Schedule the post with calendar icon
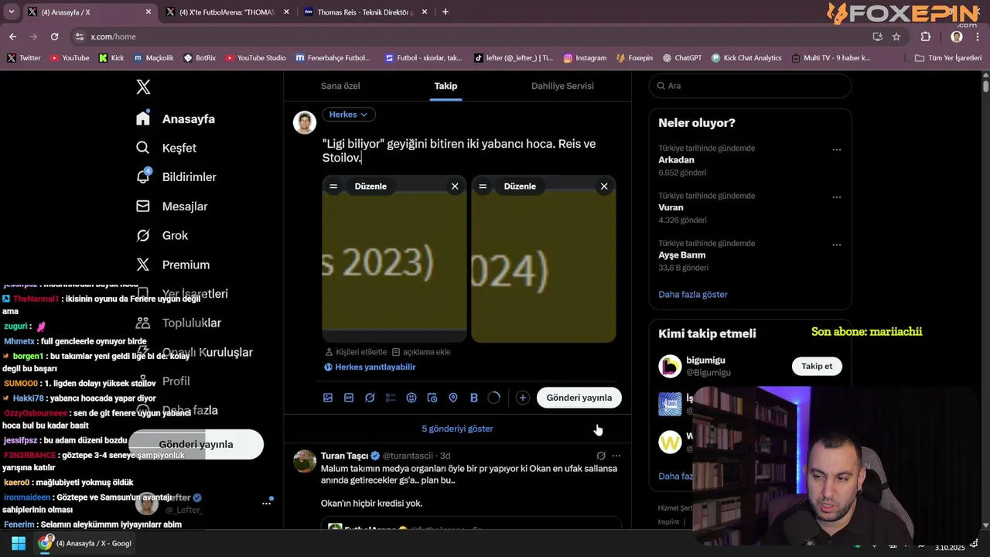 click(x=432, y=398)
